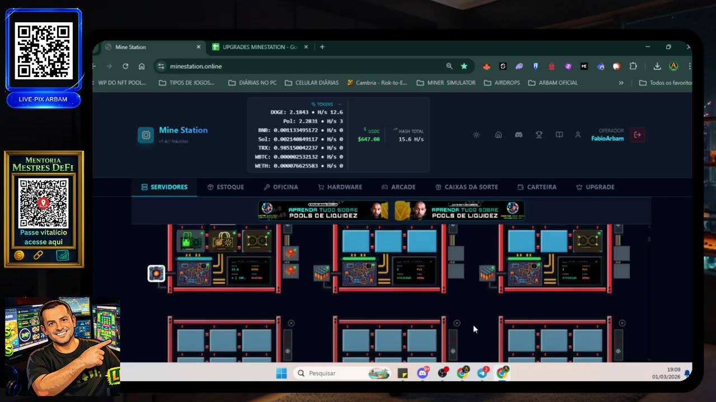
Task: Click the battery pack beside third rack
Action: click(487, 273)
